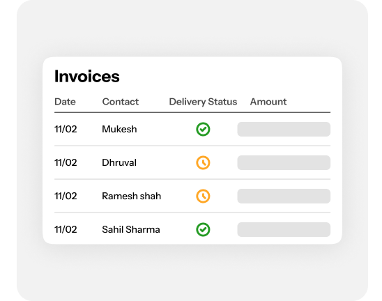Click the amount placeholder in Dhruval's row
The height and width of the screenshot is (301, 382).
[x=284, y=162]
